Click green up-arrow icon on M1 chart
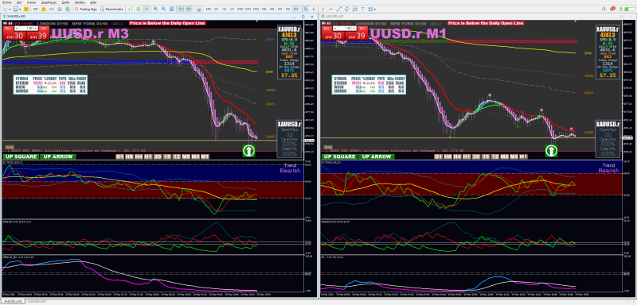Screen dimensions: 637x305 [551, 151]
